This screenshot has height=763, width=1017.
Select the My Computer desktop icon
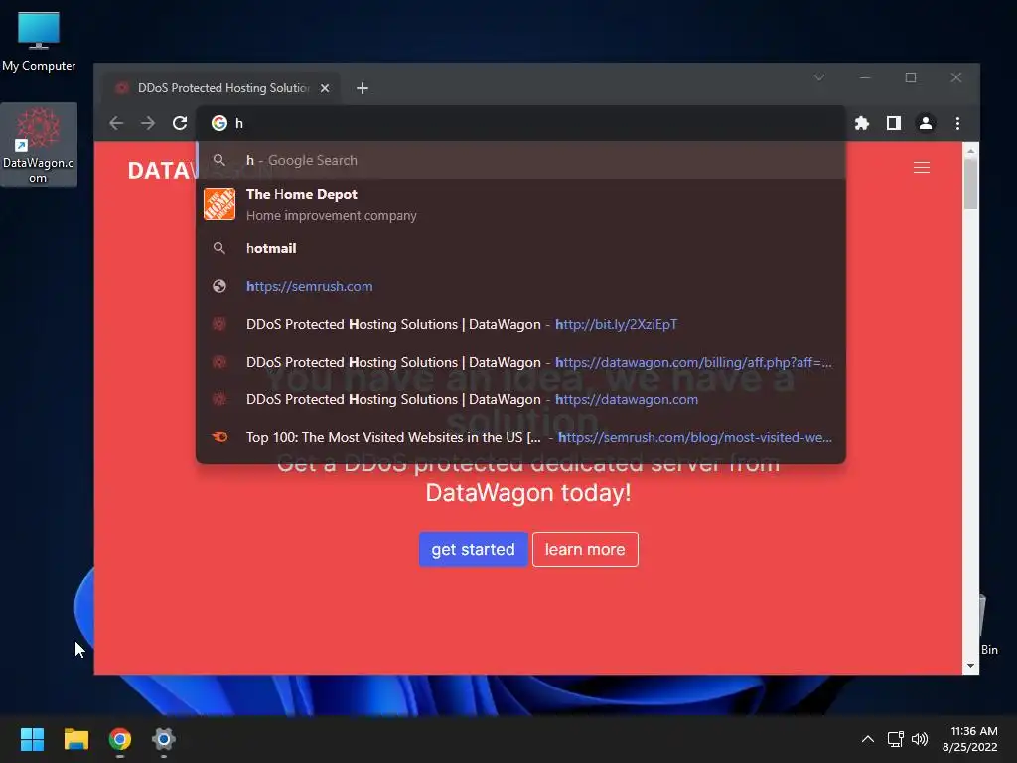pos(39,41)
